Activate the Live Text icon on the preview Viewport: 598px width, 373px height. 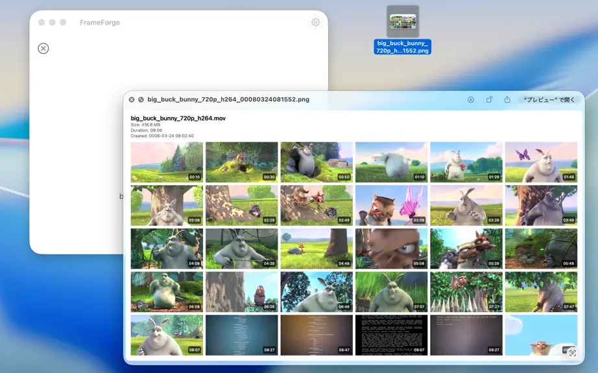573,353
